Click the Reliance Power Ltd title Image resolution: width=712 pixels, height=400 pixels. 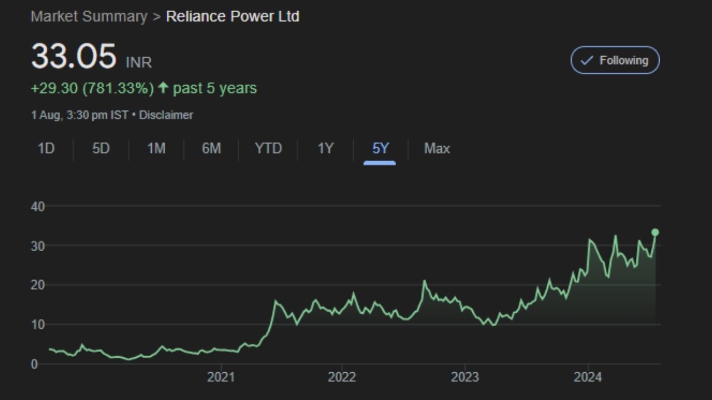click(x=233, y=16)
